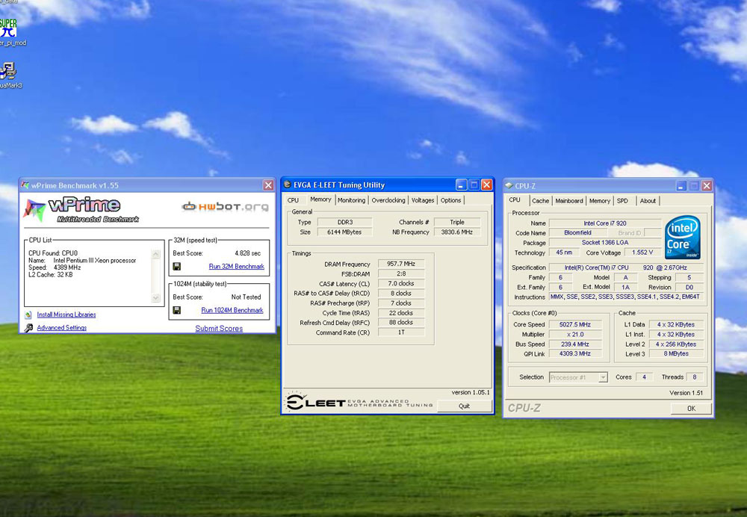Click the Channels # Triple value
This screenshot has height=517, width=747.
coord(457,222)
